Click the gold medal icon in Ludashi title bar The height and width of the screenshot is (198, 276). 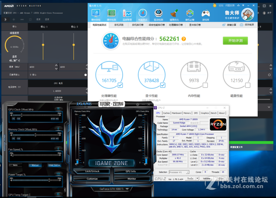(x=215, y=6)
